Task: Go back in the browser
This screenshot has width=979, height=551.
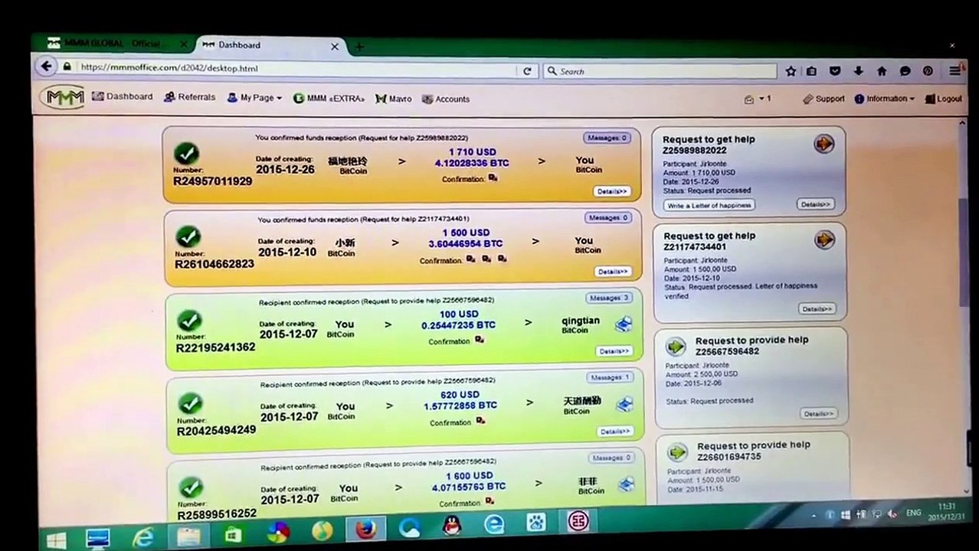Action: pos(46,67)
